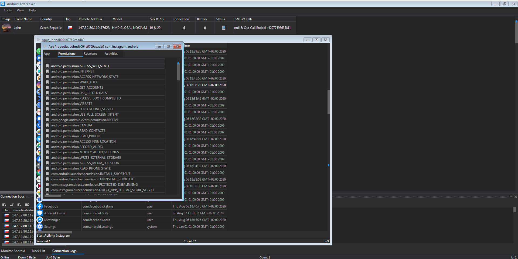
Task: Click the Apps list horizontal scrollbar thumb
Action: coord(54,232)
